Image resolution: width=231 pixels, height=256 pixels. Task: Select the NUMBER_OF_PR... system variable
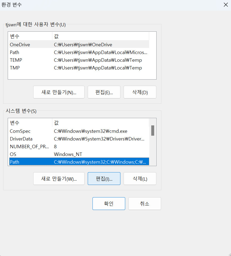[x=79, y=147]
